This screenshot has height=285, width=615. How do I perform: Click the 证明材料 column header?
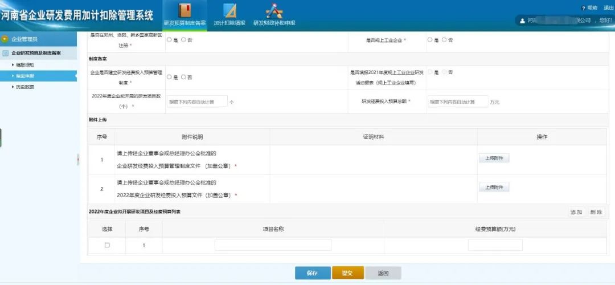374,137
